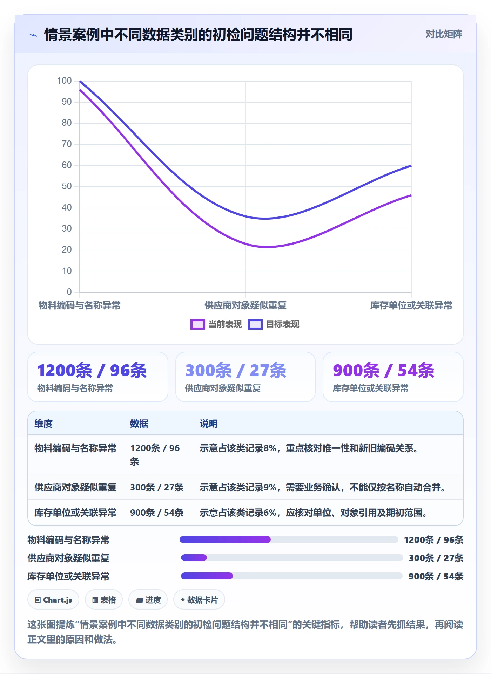Click the description mentioning 示意占该类记录6%
Screen dimensions: 491x674
pyautogui.click(x=314, y=513)
